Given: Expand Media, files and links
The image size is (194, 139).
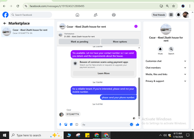Looking at the screenshot, I should pyautogui.click(x=166, y=74).
